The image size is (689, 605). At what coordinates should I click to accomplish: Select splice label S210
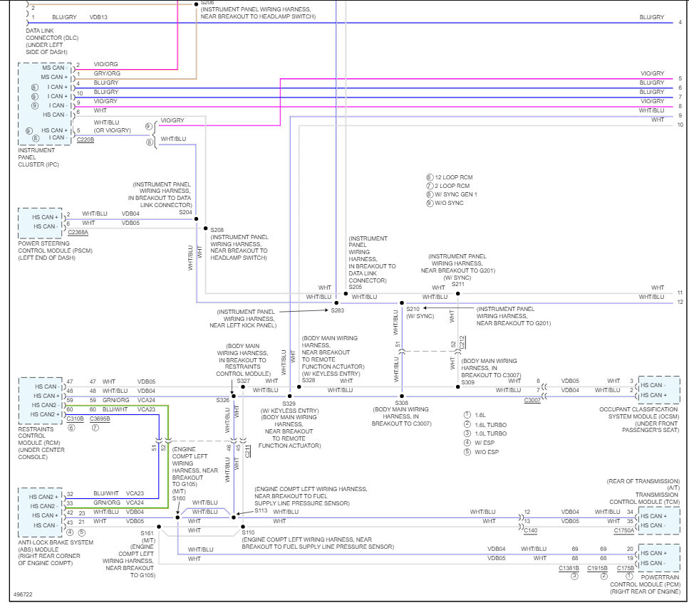coord(413,309)
